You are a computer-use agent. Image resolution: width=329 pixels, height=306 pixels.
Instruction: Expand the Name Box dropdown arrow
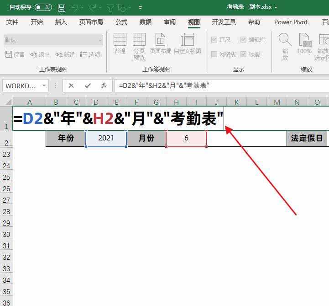pyautogui.click(x=44, y=86)
